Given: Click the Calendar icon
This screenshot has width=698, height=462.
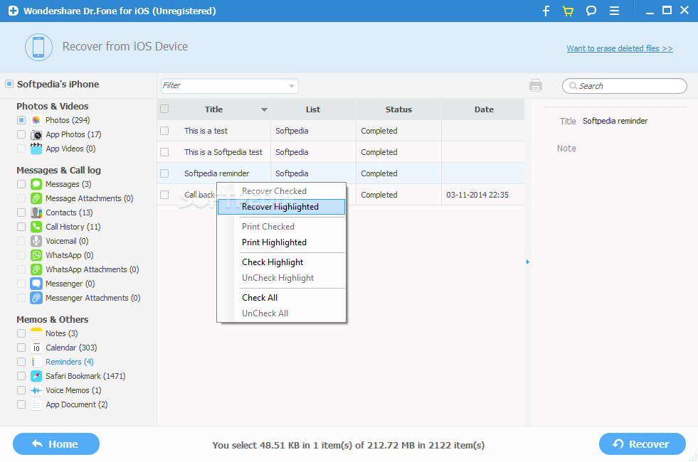Looking at the screenshot, I should coord(36,348).
